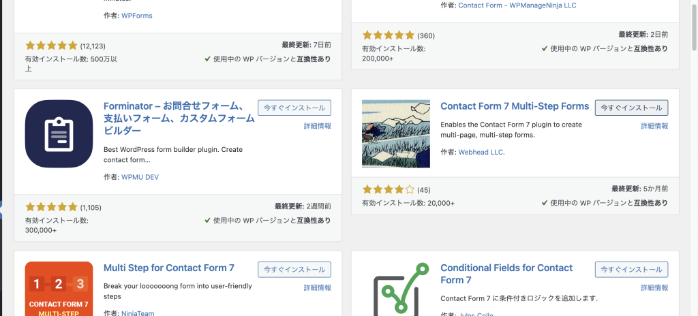
Task: Open the Contact Form 7 Multi-Step Forms title
Action: (x=515, y=106)
